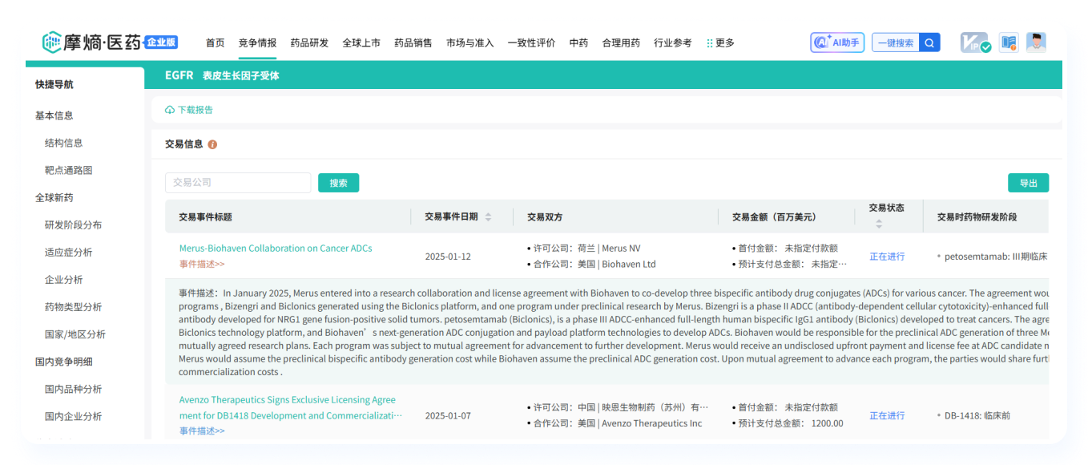This screenshot has width=1088, height=465.
Task: Open 行业参考 menu
Action: (x=673, y=43)
